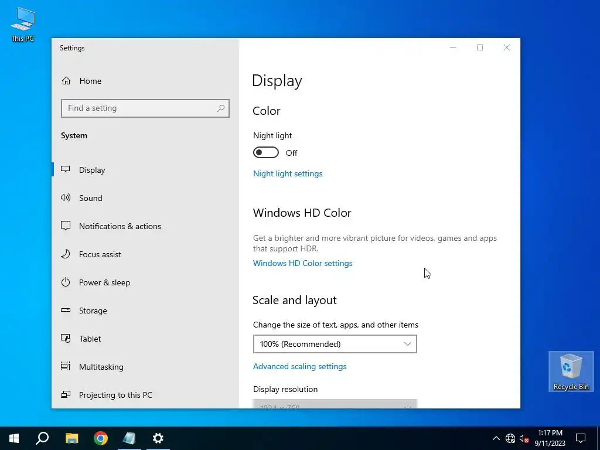Select the This PC desktop icon
This screenshot has width=600, height=450.
pos(23,24)
